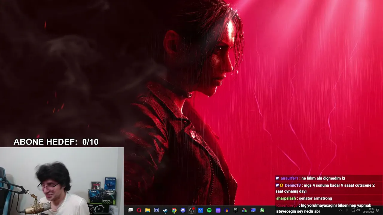Image resolution: width=383 pixels, height=215 pixels.
Task: Open the blue monitor app on the taskbar
Action: (x=253, y=210)
